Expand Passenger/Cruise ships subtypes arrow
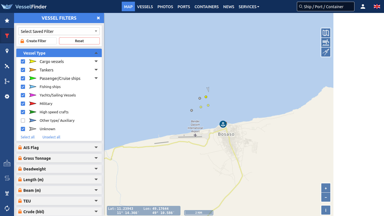Viewport: 384px width, 216px height. [x=96, y=78]
